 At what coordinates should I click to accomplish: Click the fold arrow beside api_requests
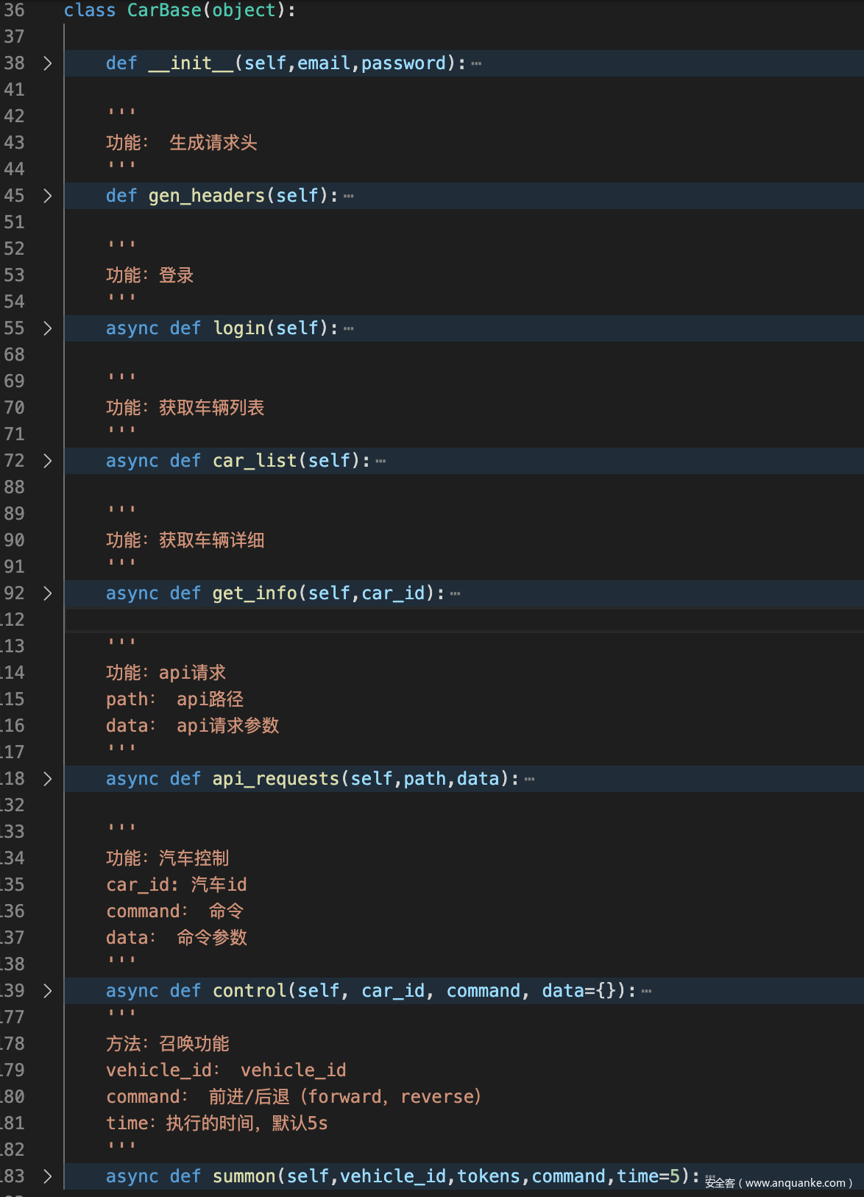pos(48,779)
